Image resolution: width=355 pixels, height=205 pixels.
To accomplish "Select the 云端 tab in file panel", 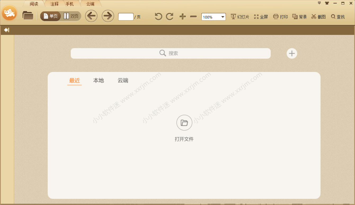I will tap(123, 81).
